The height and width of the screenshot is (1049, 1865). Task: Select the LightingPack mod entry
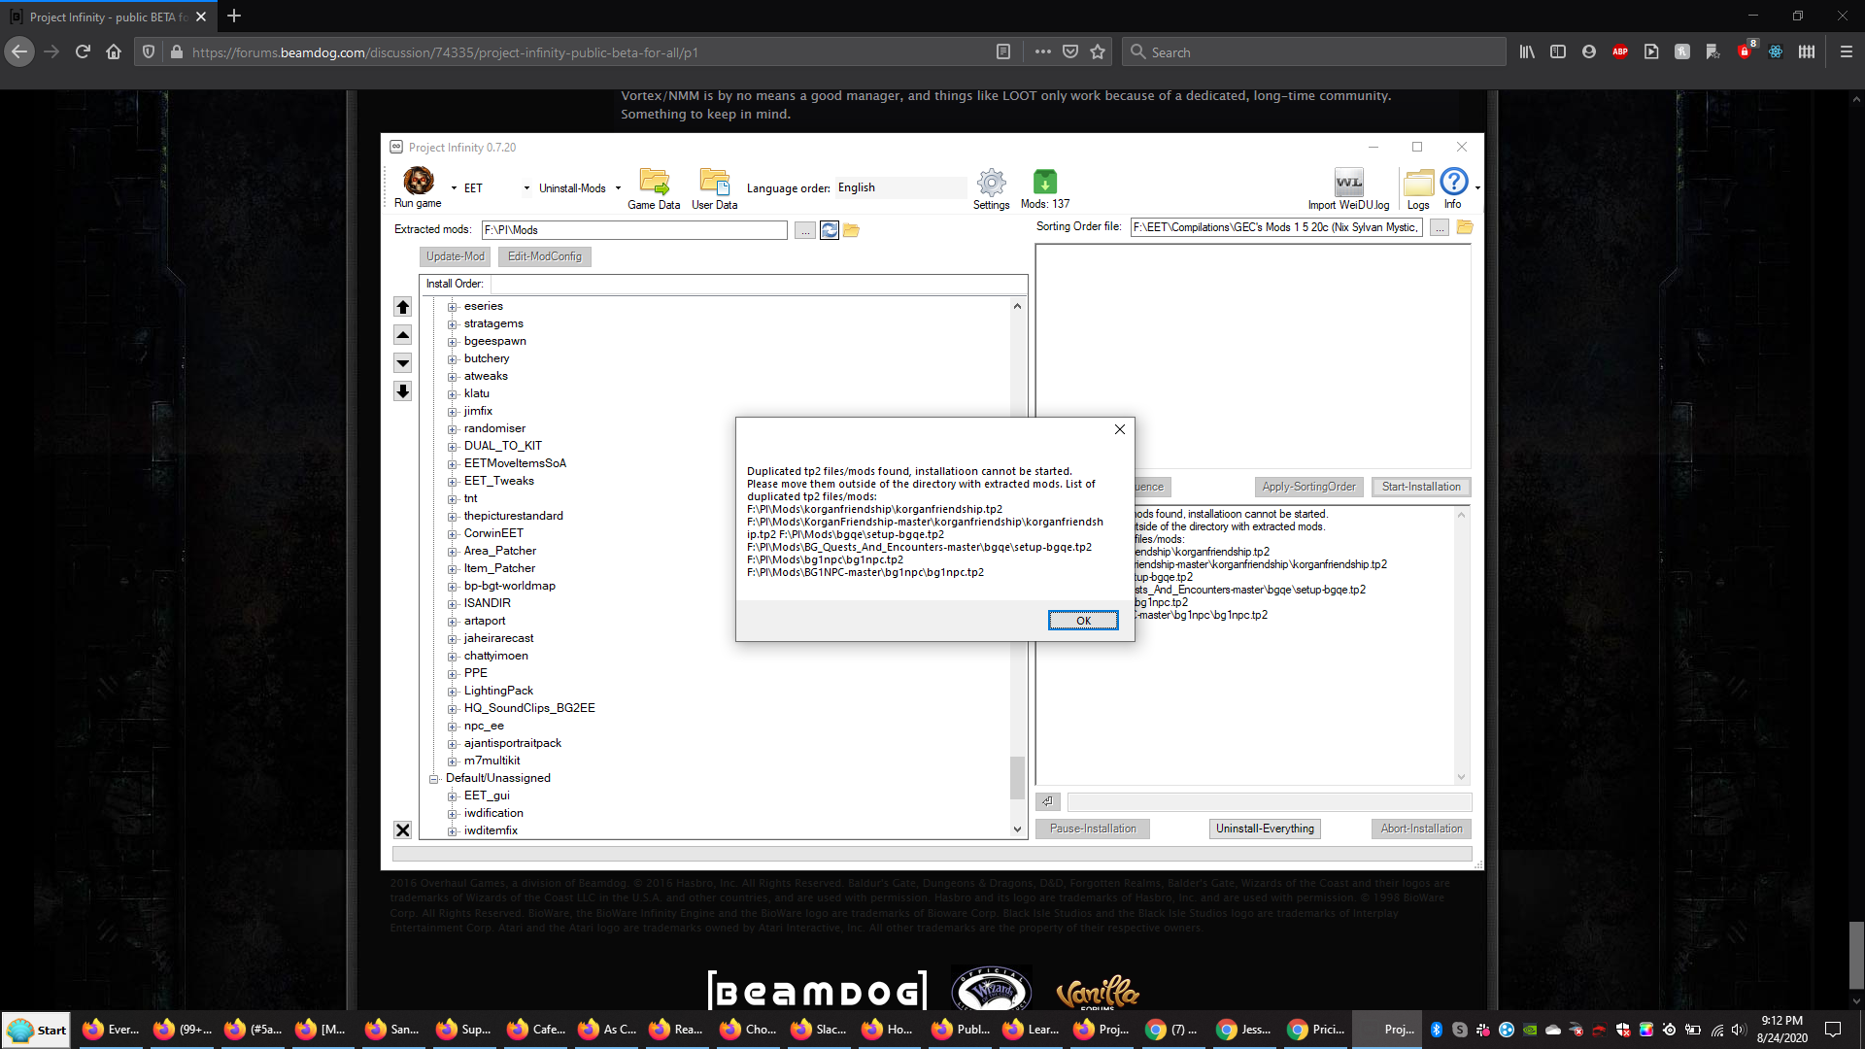498,691
